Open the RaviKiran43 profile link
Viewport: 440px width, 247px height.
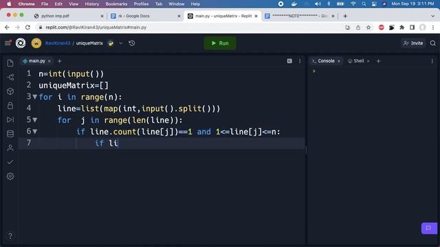58,43
